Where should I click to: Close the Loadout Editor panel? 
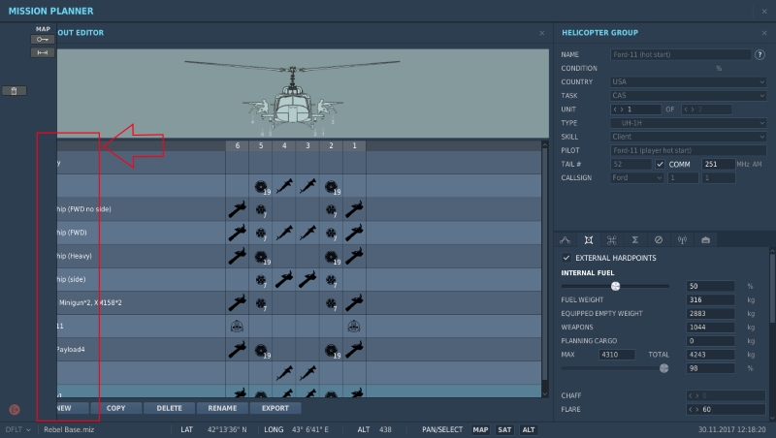(542, 33)
